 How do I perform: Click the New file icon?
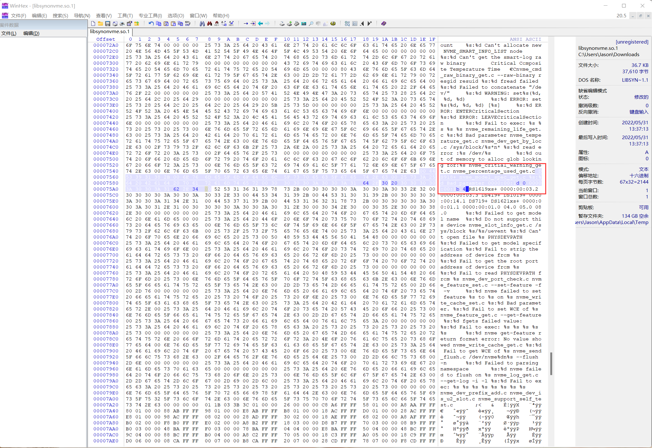tap(93, 24)
